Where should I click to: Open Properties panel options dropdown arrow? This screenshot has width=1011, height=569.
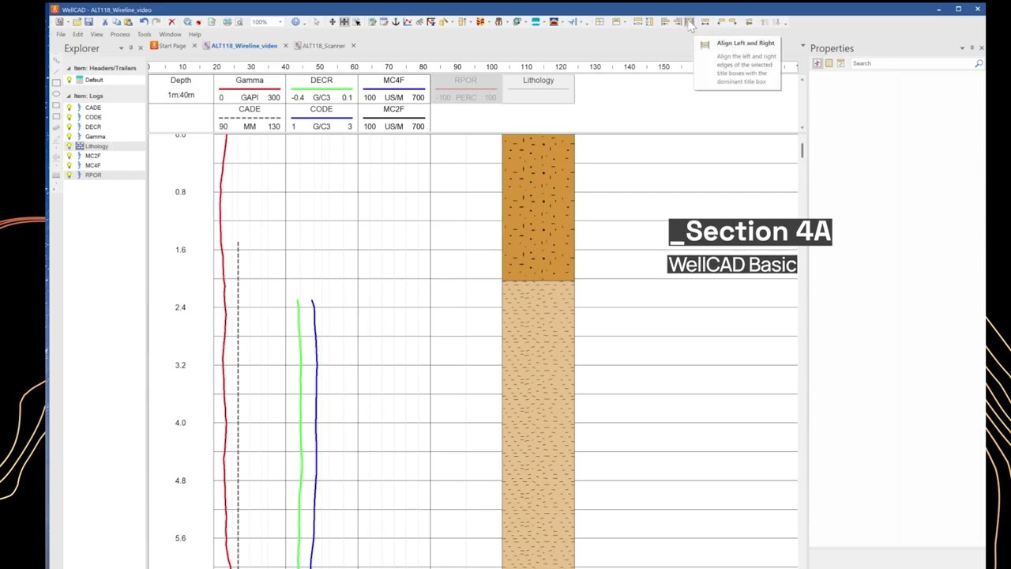tap(962, 48)
